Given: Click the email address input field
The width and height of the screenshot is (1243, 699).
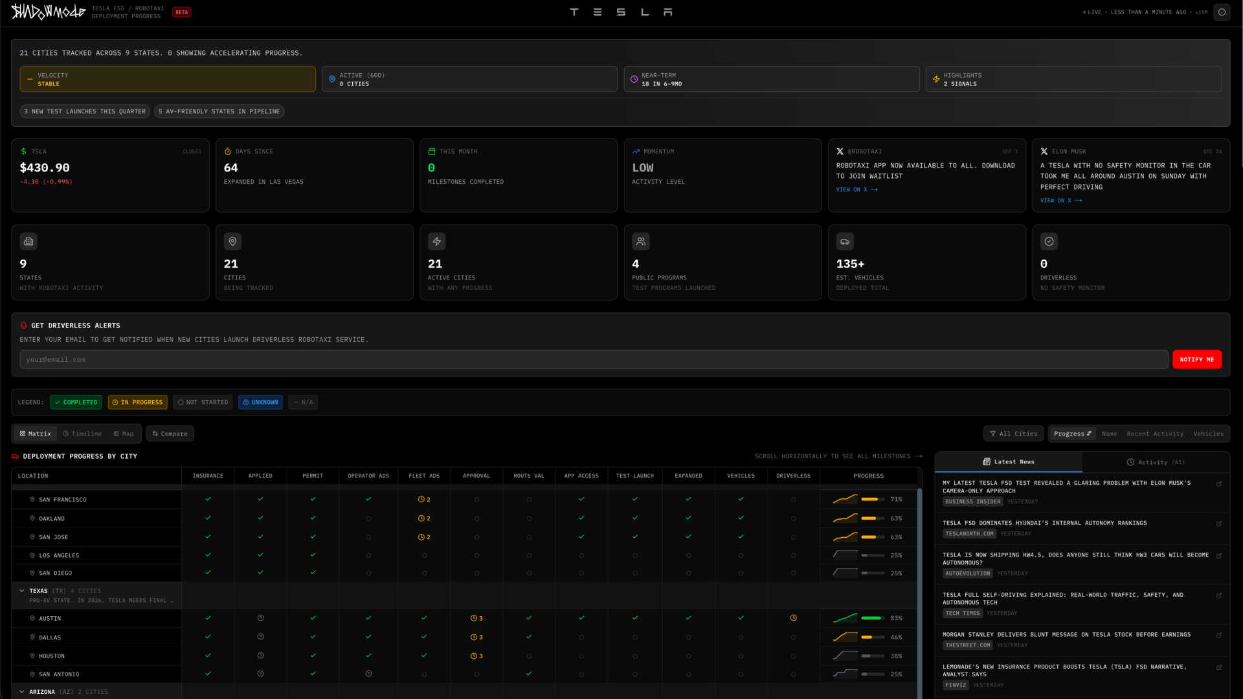Looking at the screenshot, I should [x=594, y=360].
